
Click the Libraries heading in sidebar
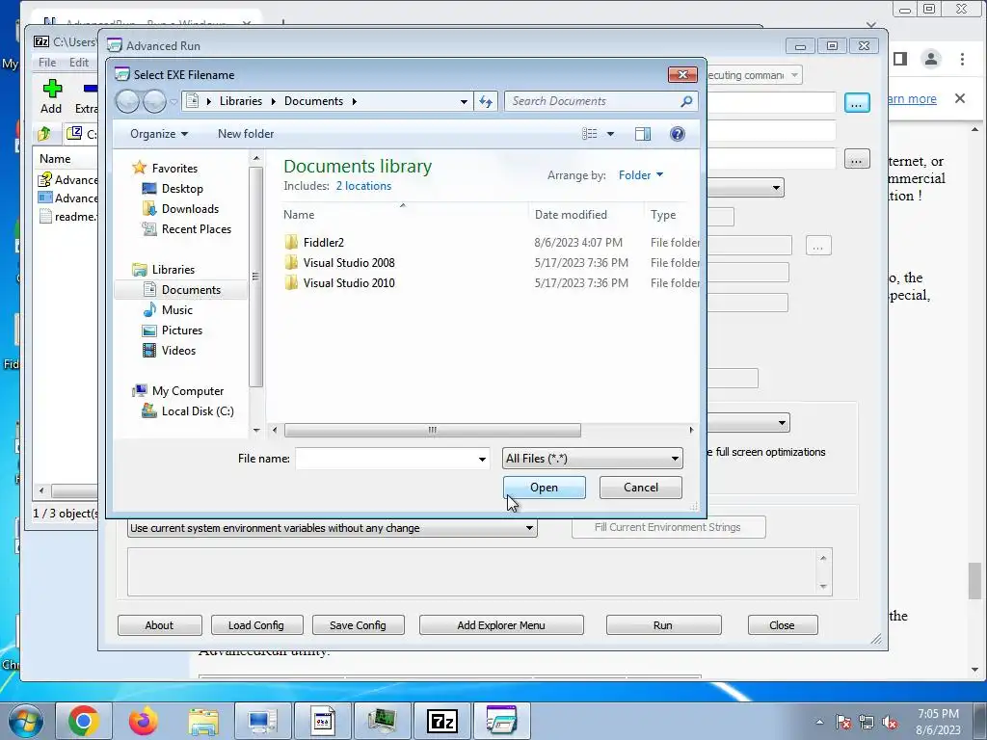[173, 270]
